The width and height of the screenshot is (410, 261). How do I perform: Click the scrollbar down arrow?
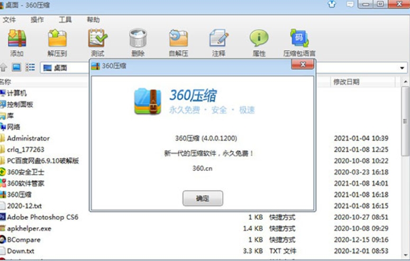406,255
